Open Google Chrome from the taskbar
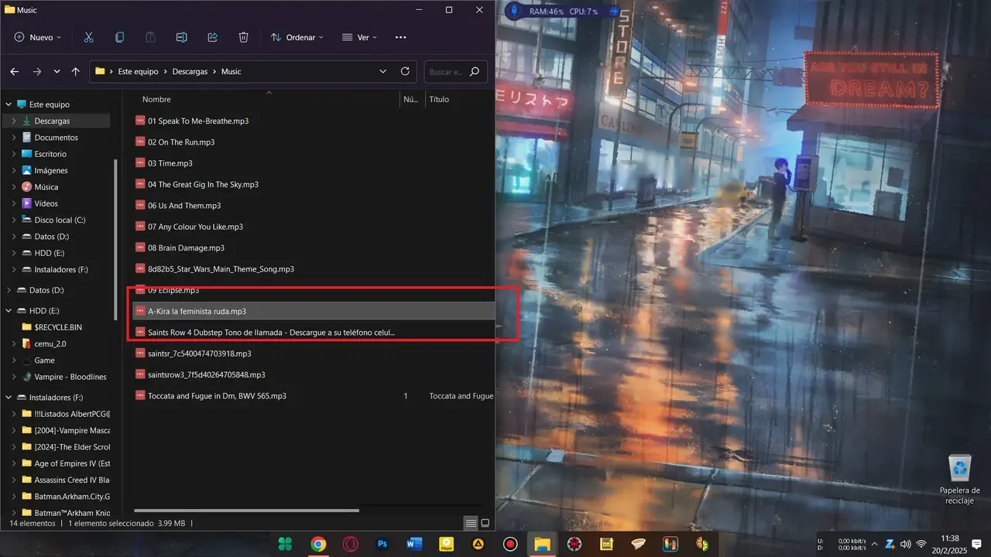Screen dimensions: 991x557 coord(318,544)
